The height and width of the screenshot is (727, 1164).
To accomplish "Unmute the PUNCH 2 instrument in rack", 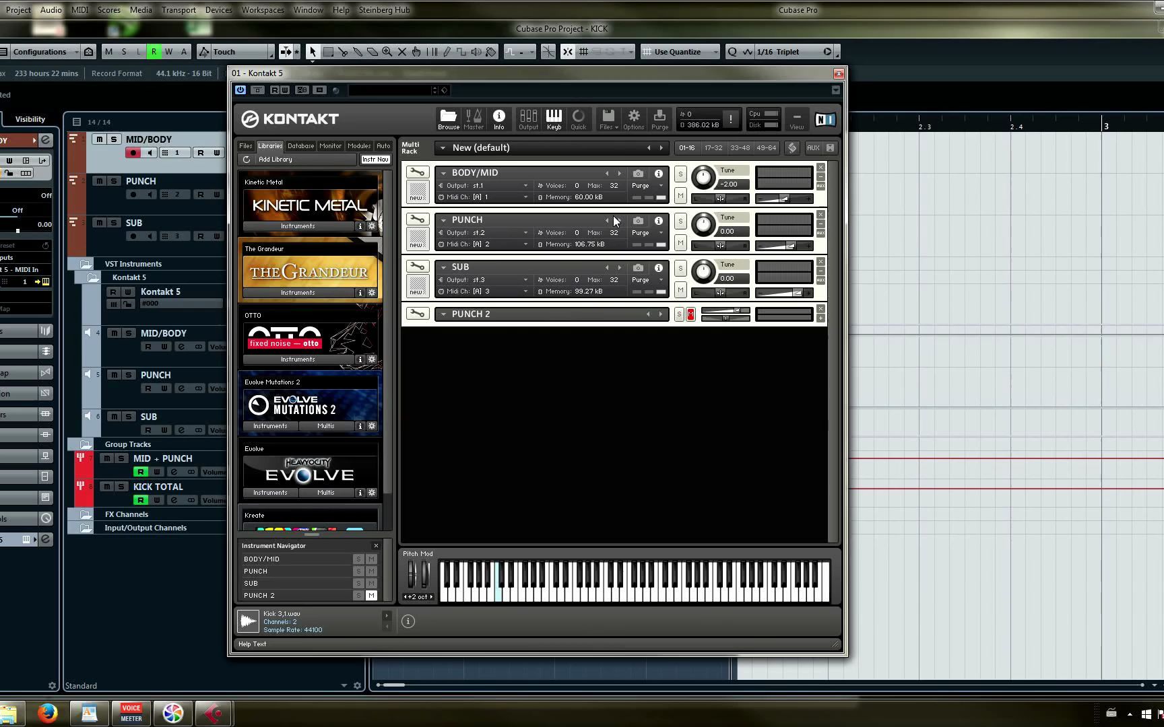I will click(x=690, y=314).
